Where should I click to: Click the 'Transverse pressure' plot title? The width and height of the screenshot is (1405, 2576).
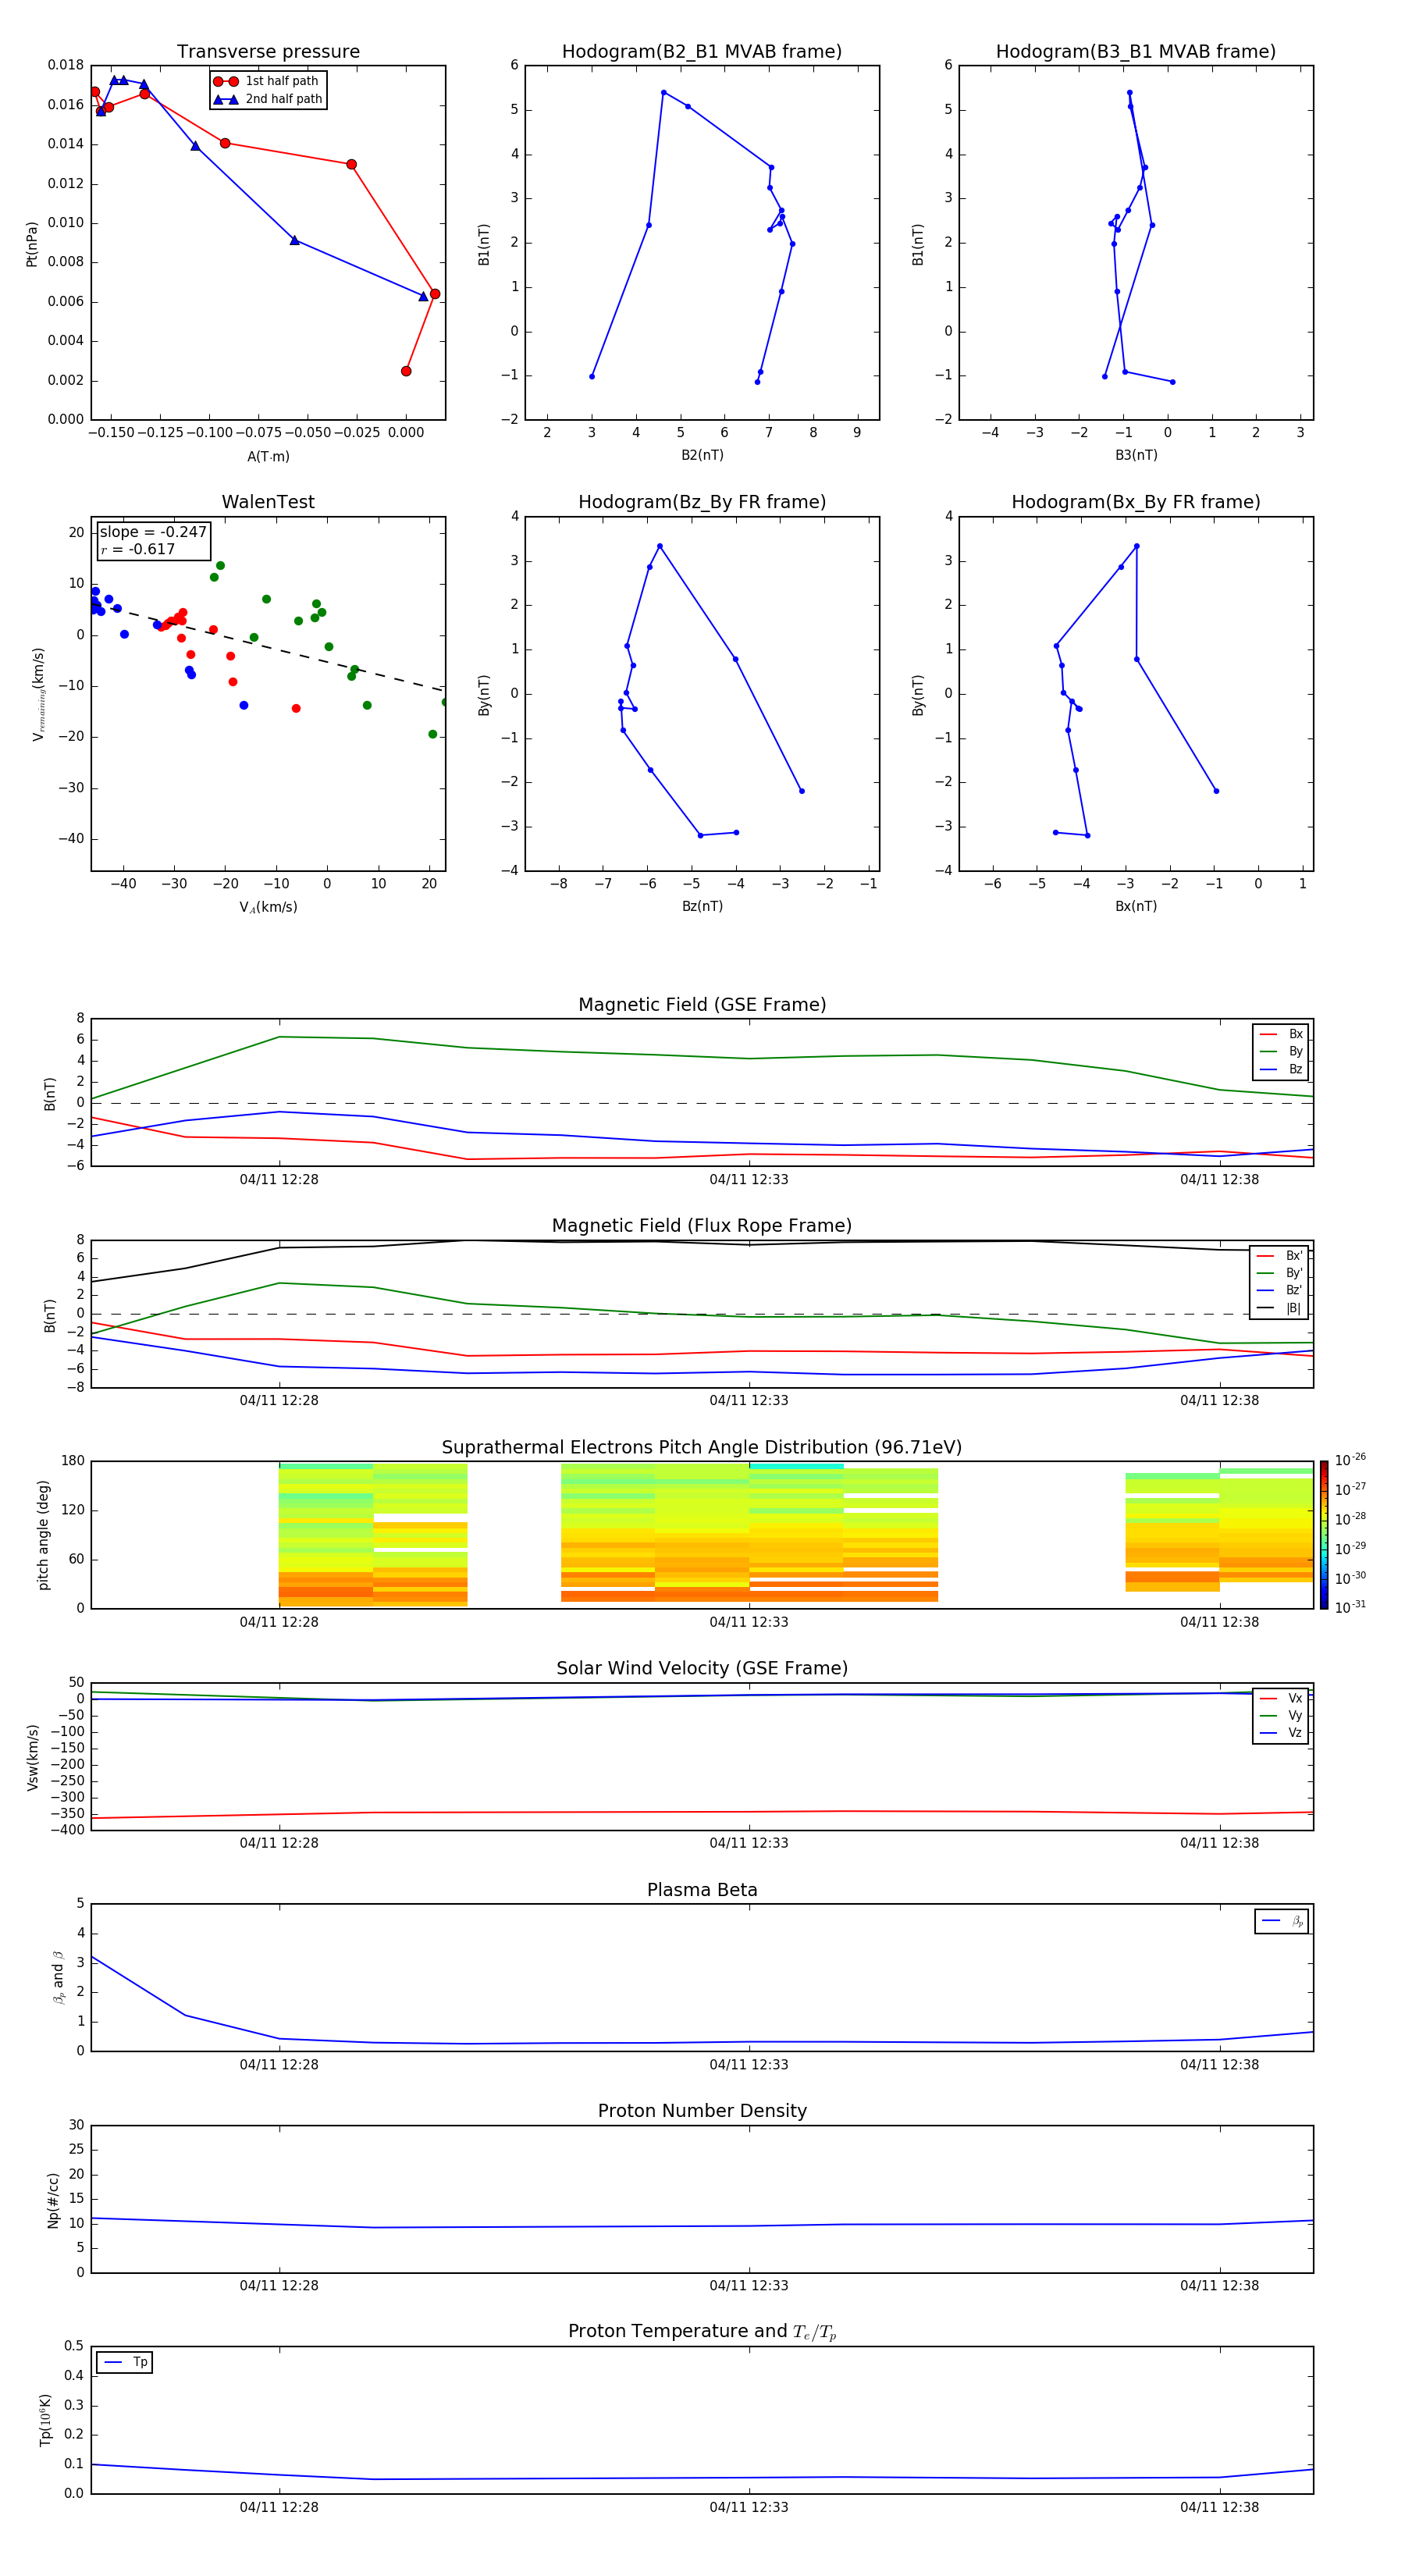click(x=268, y=52)
